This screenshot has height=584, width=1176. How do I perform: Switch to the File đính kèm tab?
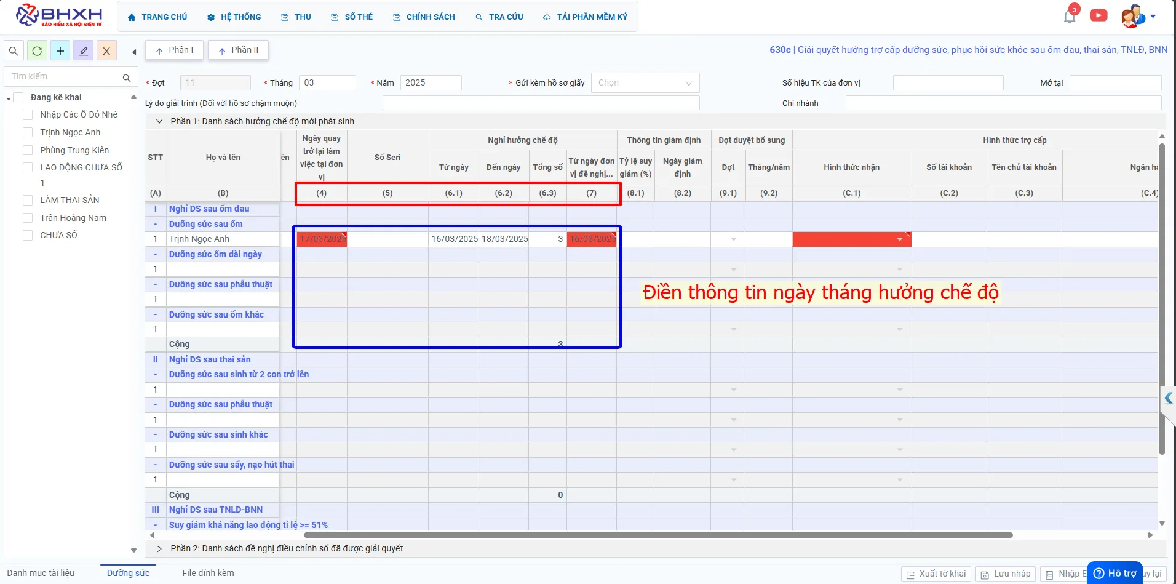(208, 573)
